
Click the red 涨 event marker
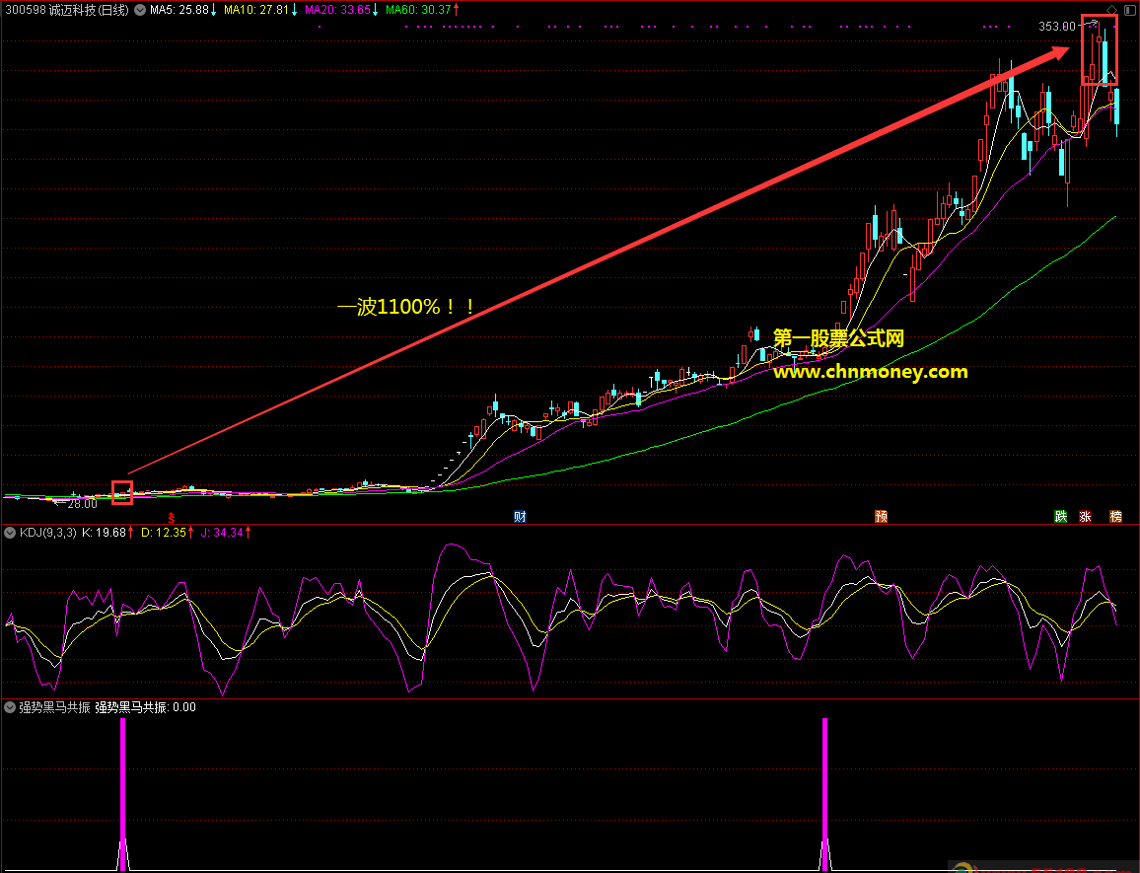[1086, 517]
